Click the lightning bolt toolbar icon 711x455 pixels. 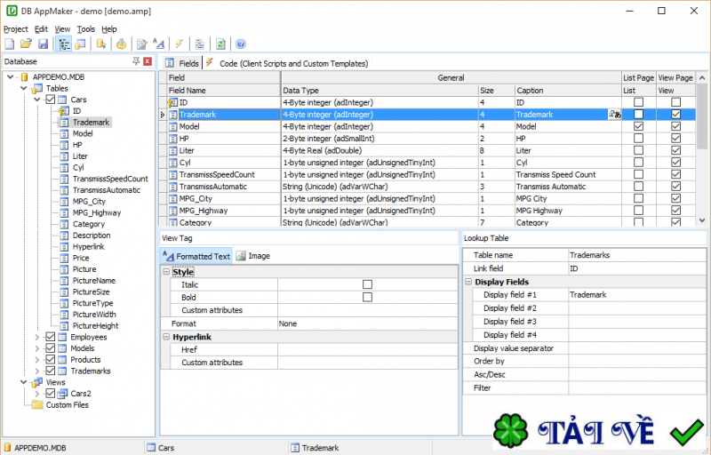tap(179, 44)
